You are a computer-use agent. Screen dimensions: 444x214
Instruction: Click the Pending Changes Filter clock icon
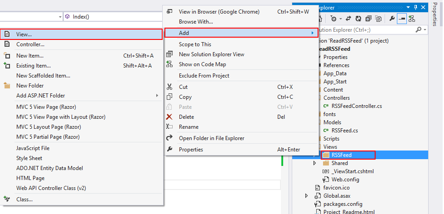pos(333,19)
